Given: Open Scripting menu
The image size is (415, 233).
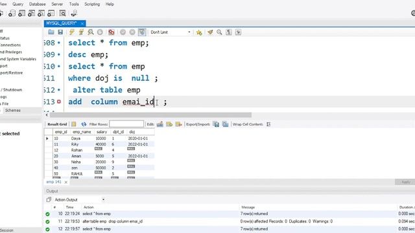Looking at the screenshot, I should pyautogui.click(x=92, y=5).
